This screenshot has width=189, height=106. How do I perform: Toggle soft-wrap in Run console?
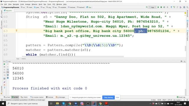[x=8, y=69]
